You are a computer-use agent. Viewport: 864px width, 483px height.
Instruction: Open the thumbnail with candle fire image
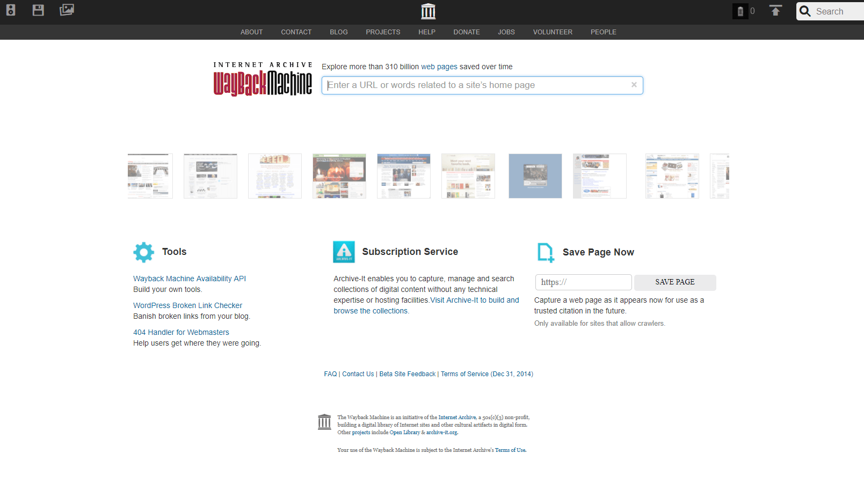point(339,176)
